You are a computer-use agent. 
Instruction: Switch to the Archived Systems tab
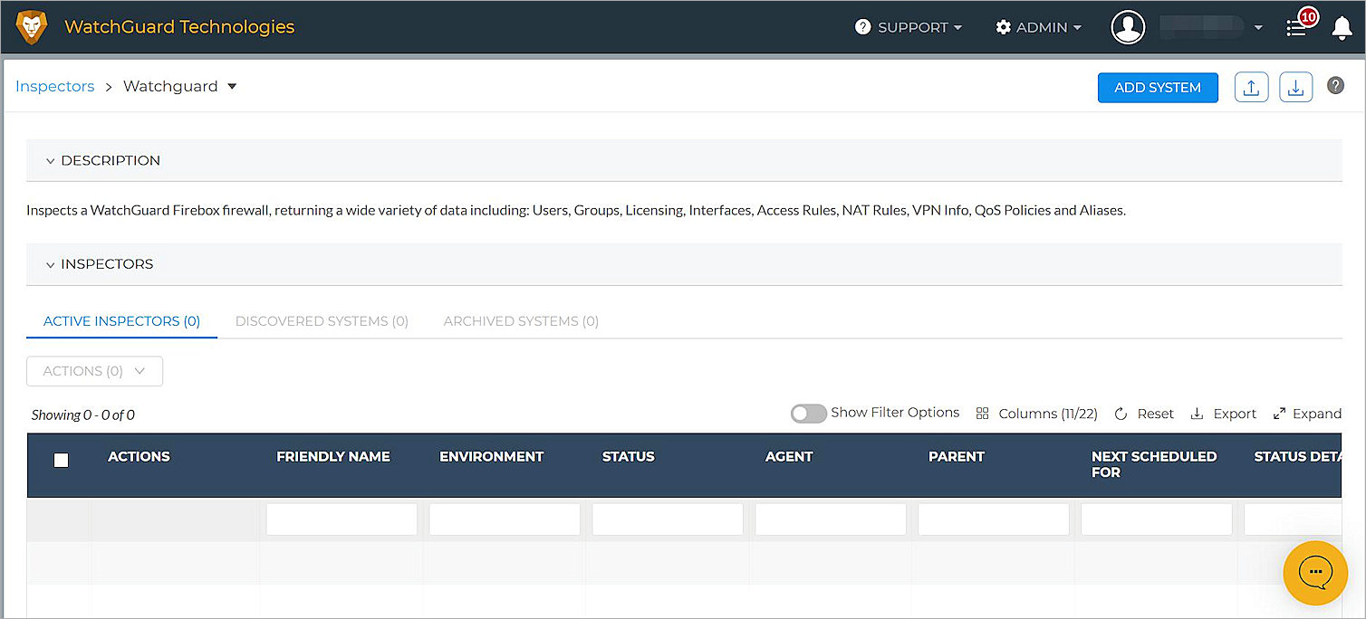point(521,321)
